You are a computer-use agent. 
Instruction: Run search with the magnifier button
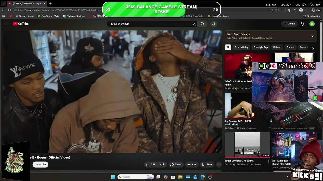pos(202,24)
